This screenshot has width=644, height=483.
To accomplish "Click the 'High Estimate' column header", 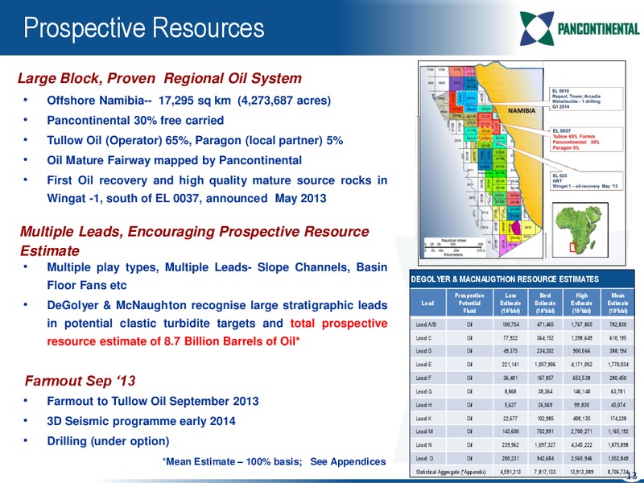I will [581, 303].
